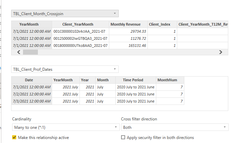Click the revenue value 11276.72
Viewport: 232px width, 143px height.
point(128,38)
